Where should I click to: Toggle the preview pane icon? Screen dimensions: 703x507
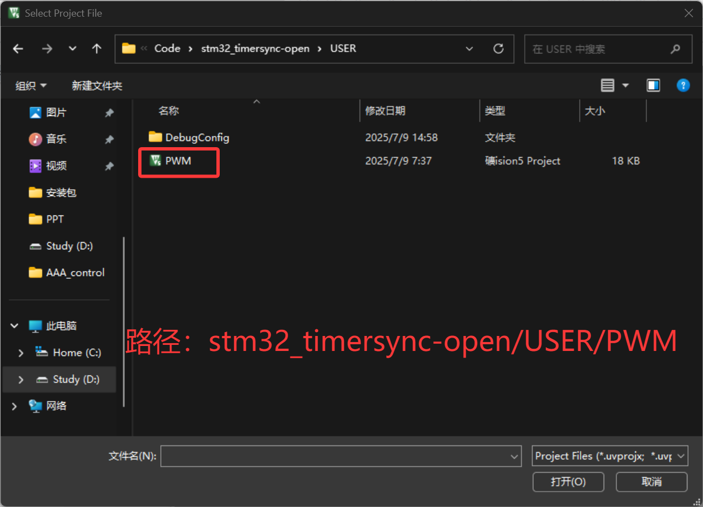click(x=653, y=86)
